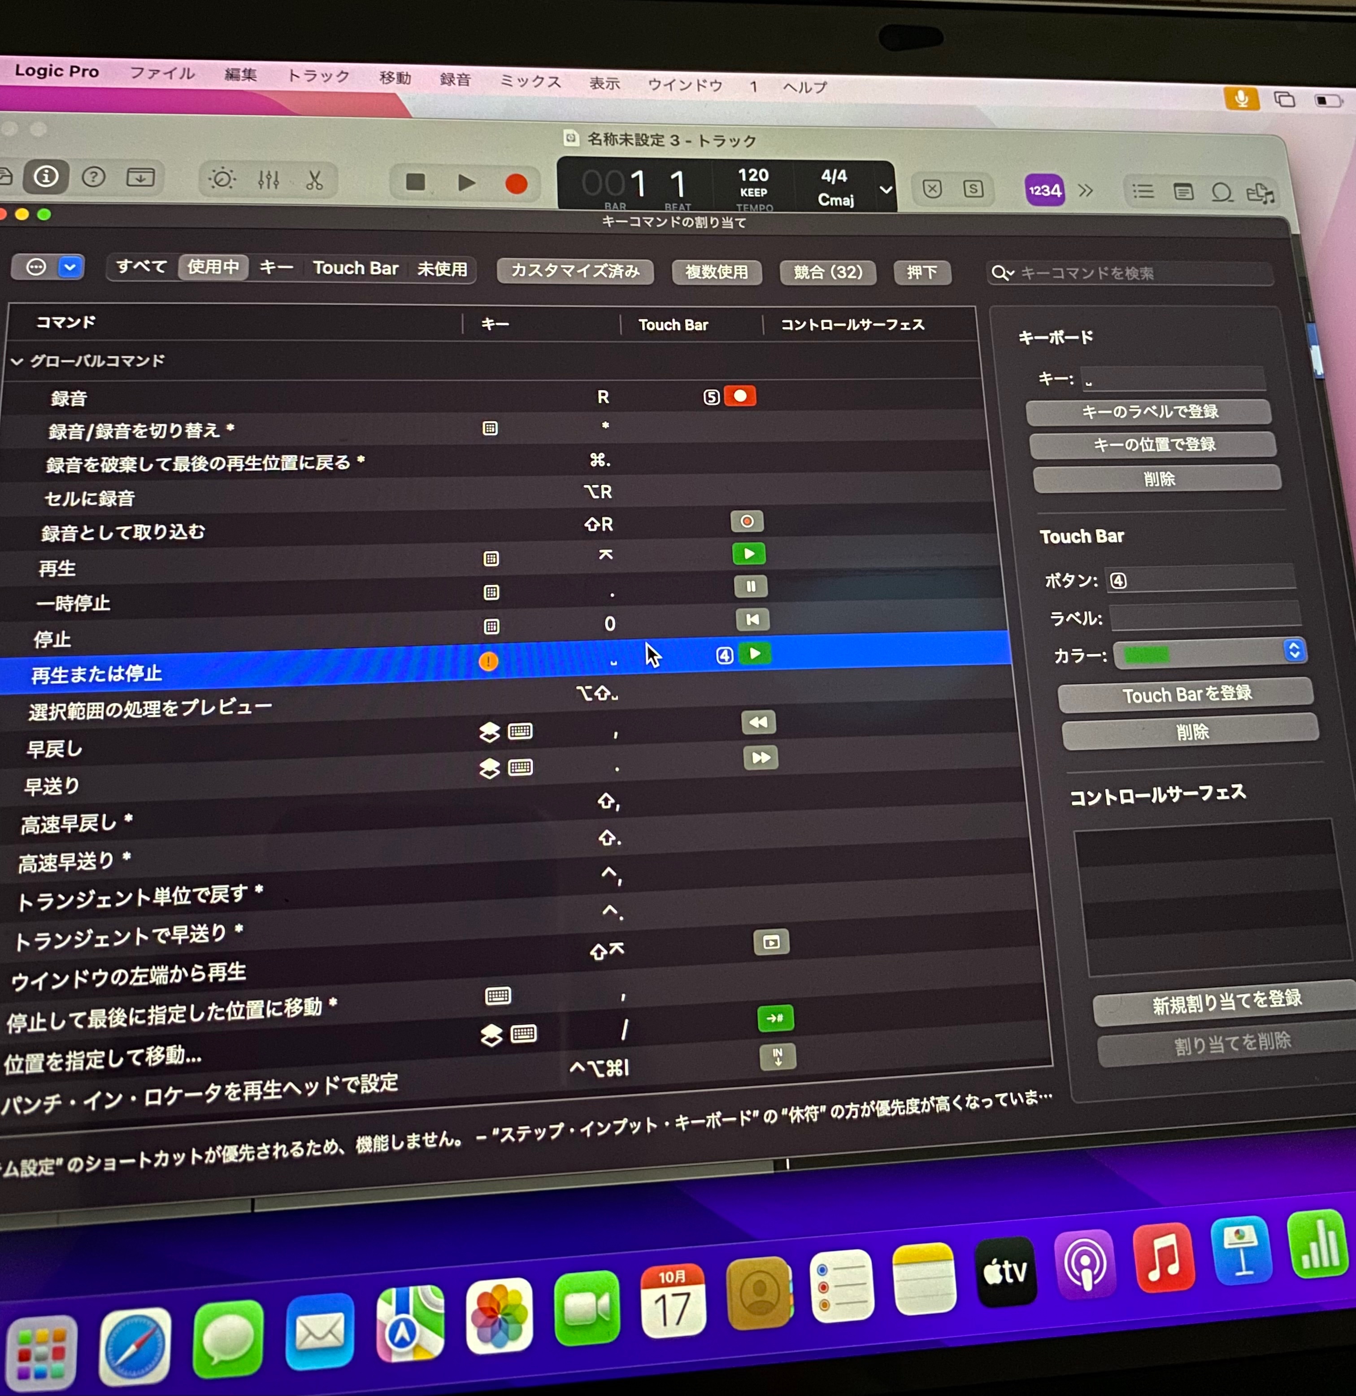Click the Record button in transport
This screenshot has height=1396, width=1356.
pos(516,184)
